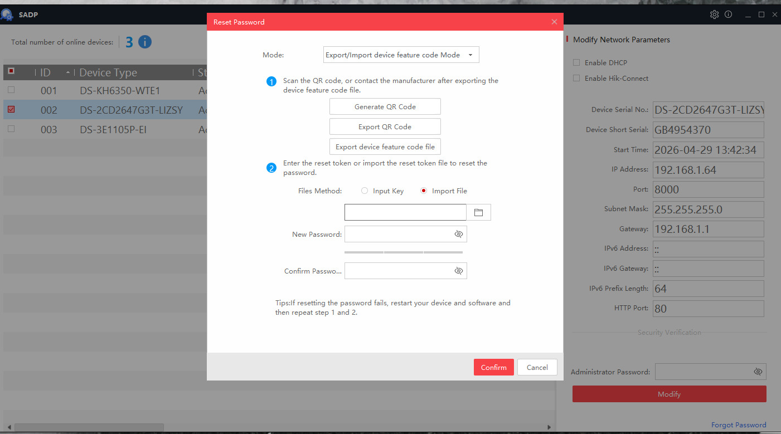Click the horizontal scrollbar right arrow
Viewport: 781px width, 434px height.
coord(549,427)
